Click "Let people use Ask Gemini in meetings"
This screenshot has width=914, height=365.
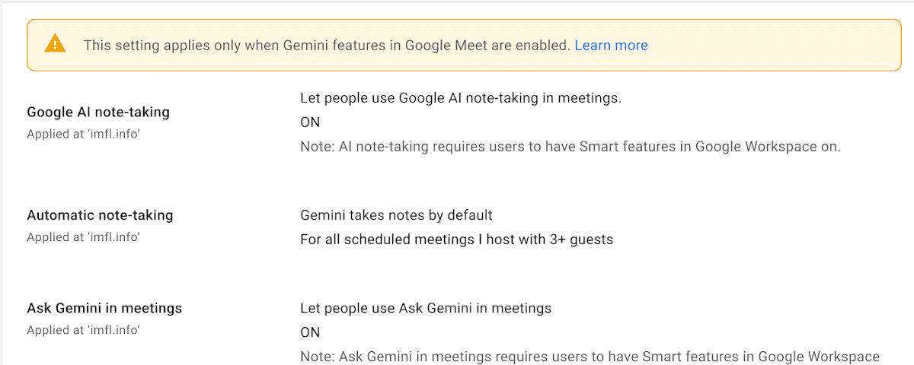point(425,308)
